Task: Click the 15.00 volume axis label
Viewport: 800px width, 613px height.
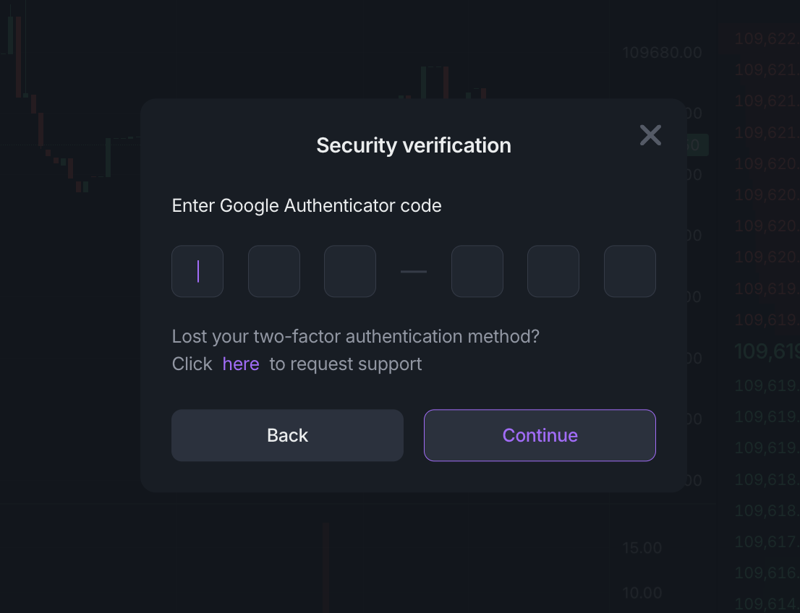Action: (x=642, y=548)
